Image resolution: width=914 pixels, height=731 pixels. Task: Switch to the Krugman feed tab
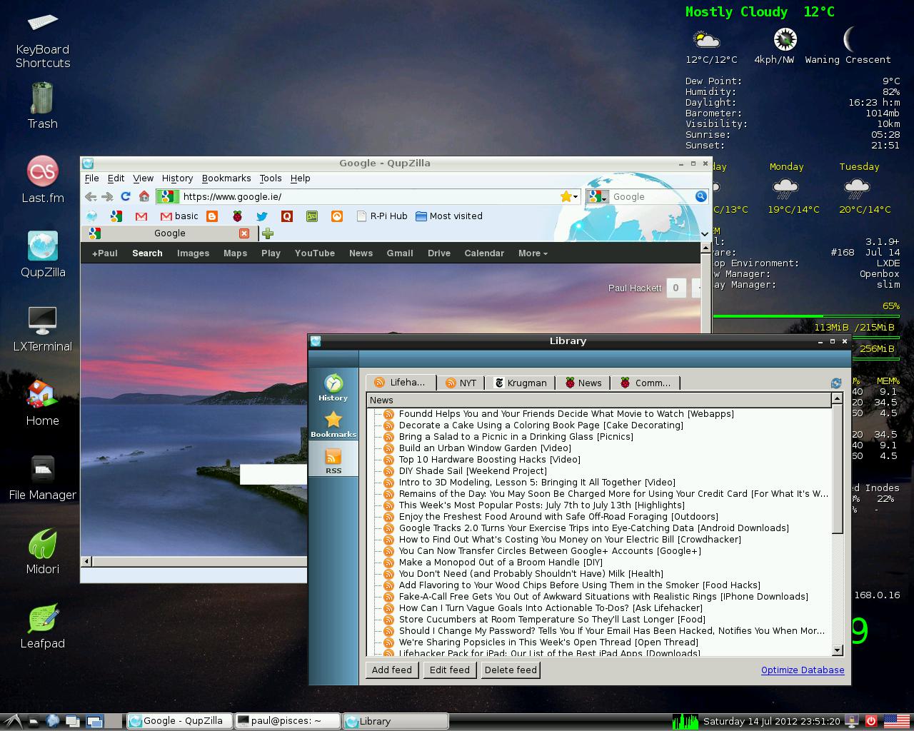tap(521, 383)
